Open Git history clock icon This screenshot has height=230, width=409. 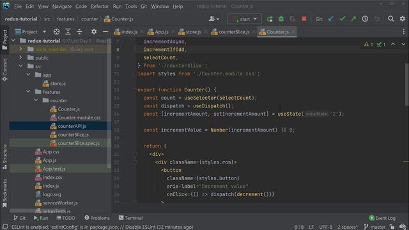tap(365, 19)
